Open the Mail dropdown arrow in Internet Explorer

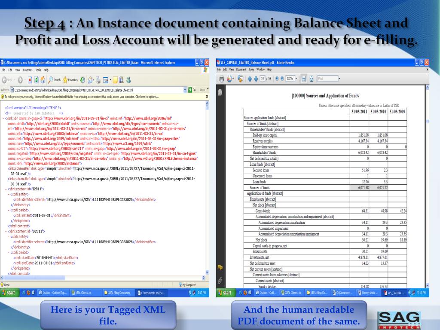click(94, 80)
